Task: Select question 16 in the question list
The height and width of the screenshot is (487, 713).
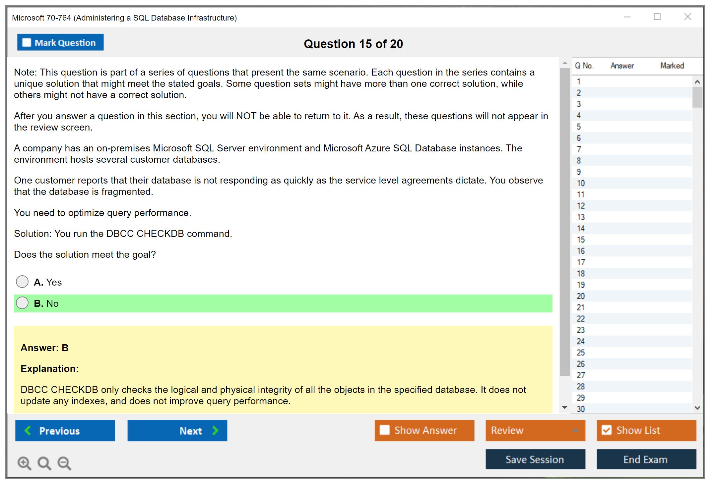Action: [581, 251]
